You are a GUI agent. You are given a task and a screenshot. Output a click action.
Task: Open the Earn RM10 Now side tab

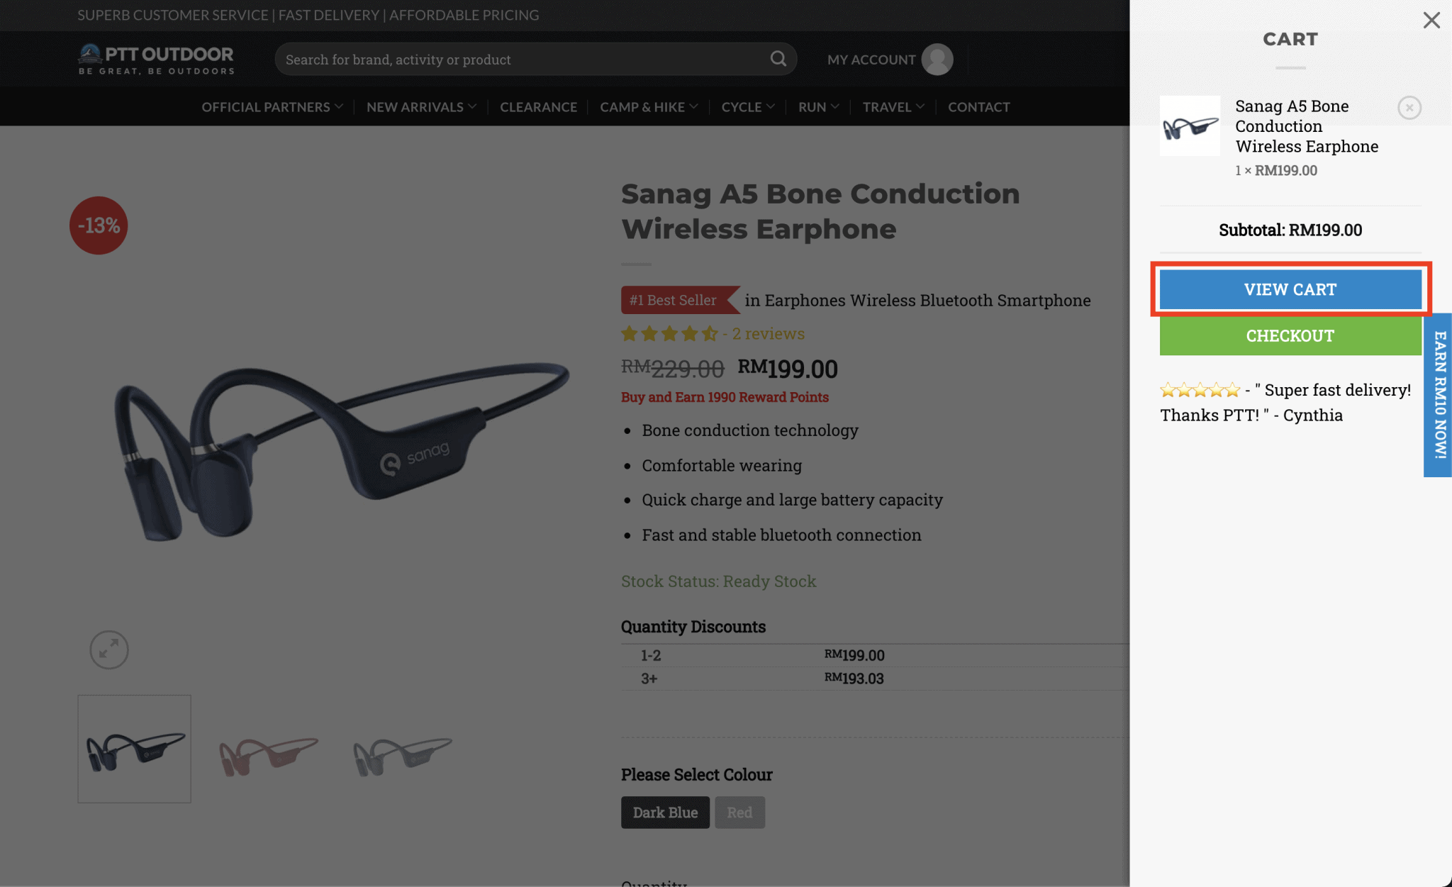point(1439,395)
